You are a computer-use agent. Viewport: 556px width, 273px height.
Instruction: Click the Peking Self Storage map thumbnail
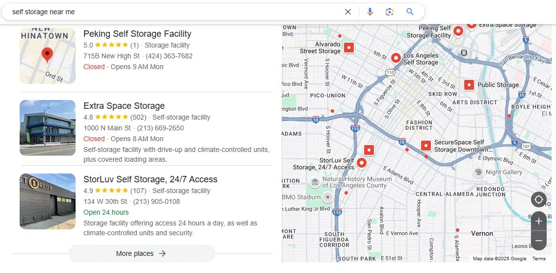click(48, 56)
